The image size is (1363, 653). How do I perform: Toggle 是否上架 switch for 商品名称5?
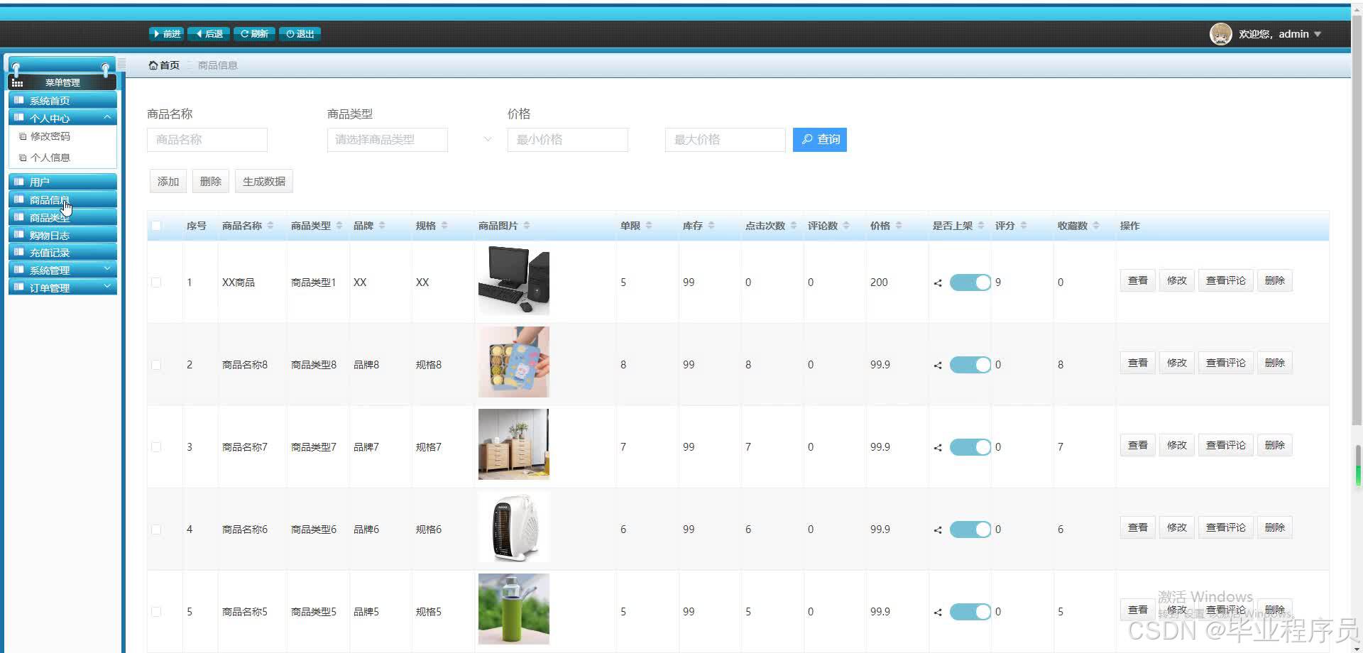[x=970, y=612]
